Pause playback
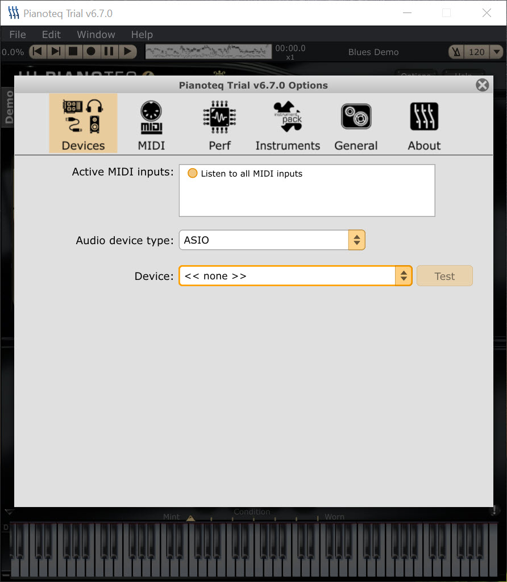The height and width of the screenshot is (582, 507). point(109,51)
